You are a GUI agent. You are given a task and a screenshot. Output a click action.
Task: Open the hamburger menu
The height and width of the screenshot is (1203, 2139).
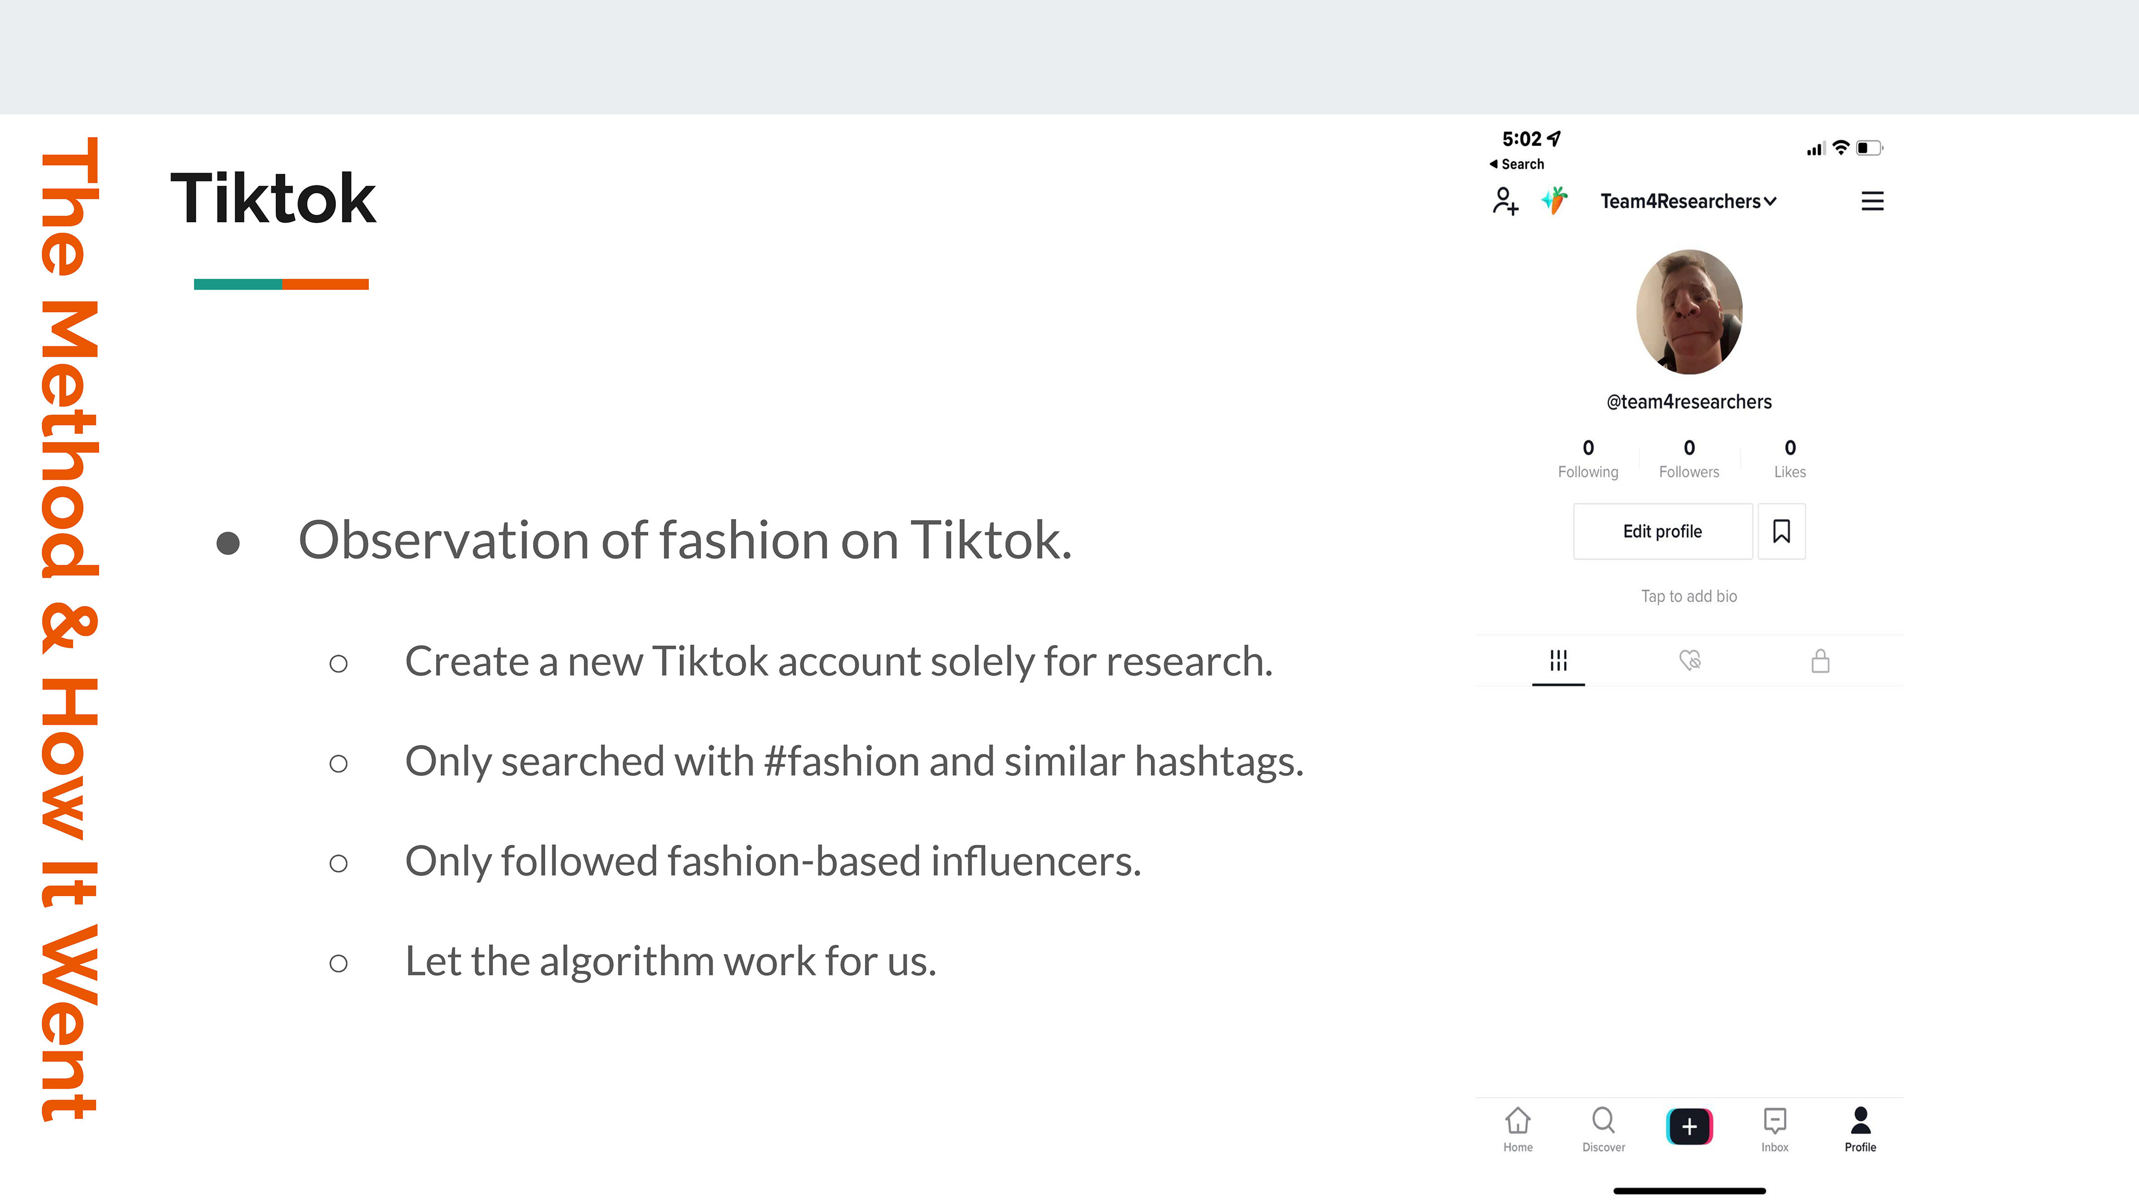pos(1872,201)
